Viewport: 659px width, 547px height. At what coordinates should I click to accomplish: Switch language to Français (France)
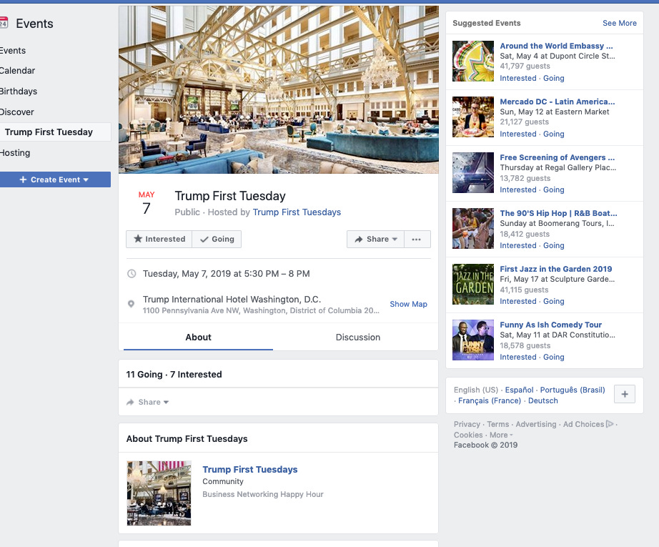click(489, 400)
